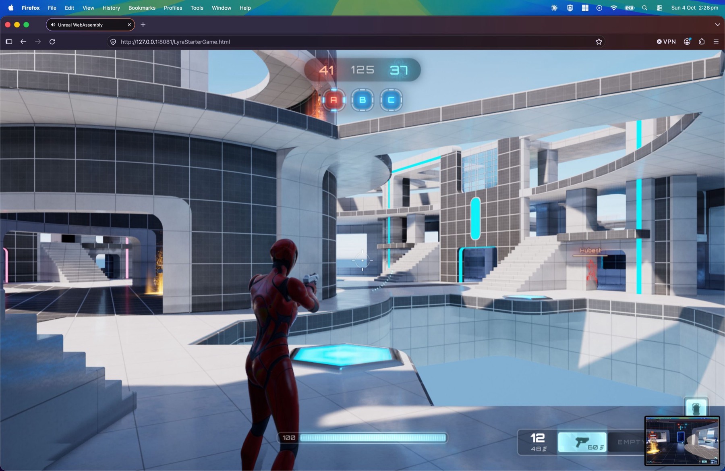Select the pistol weapon slot

tap(582, 442)
